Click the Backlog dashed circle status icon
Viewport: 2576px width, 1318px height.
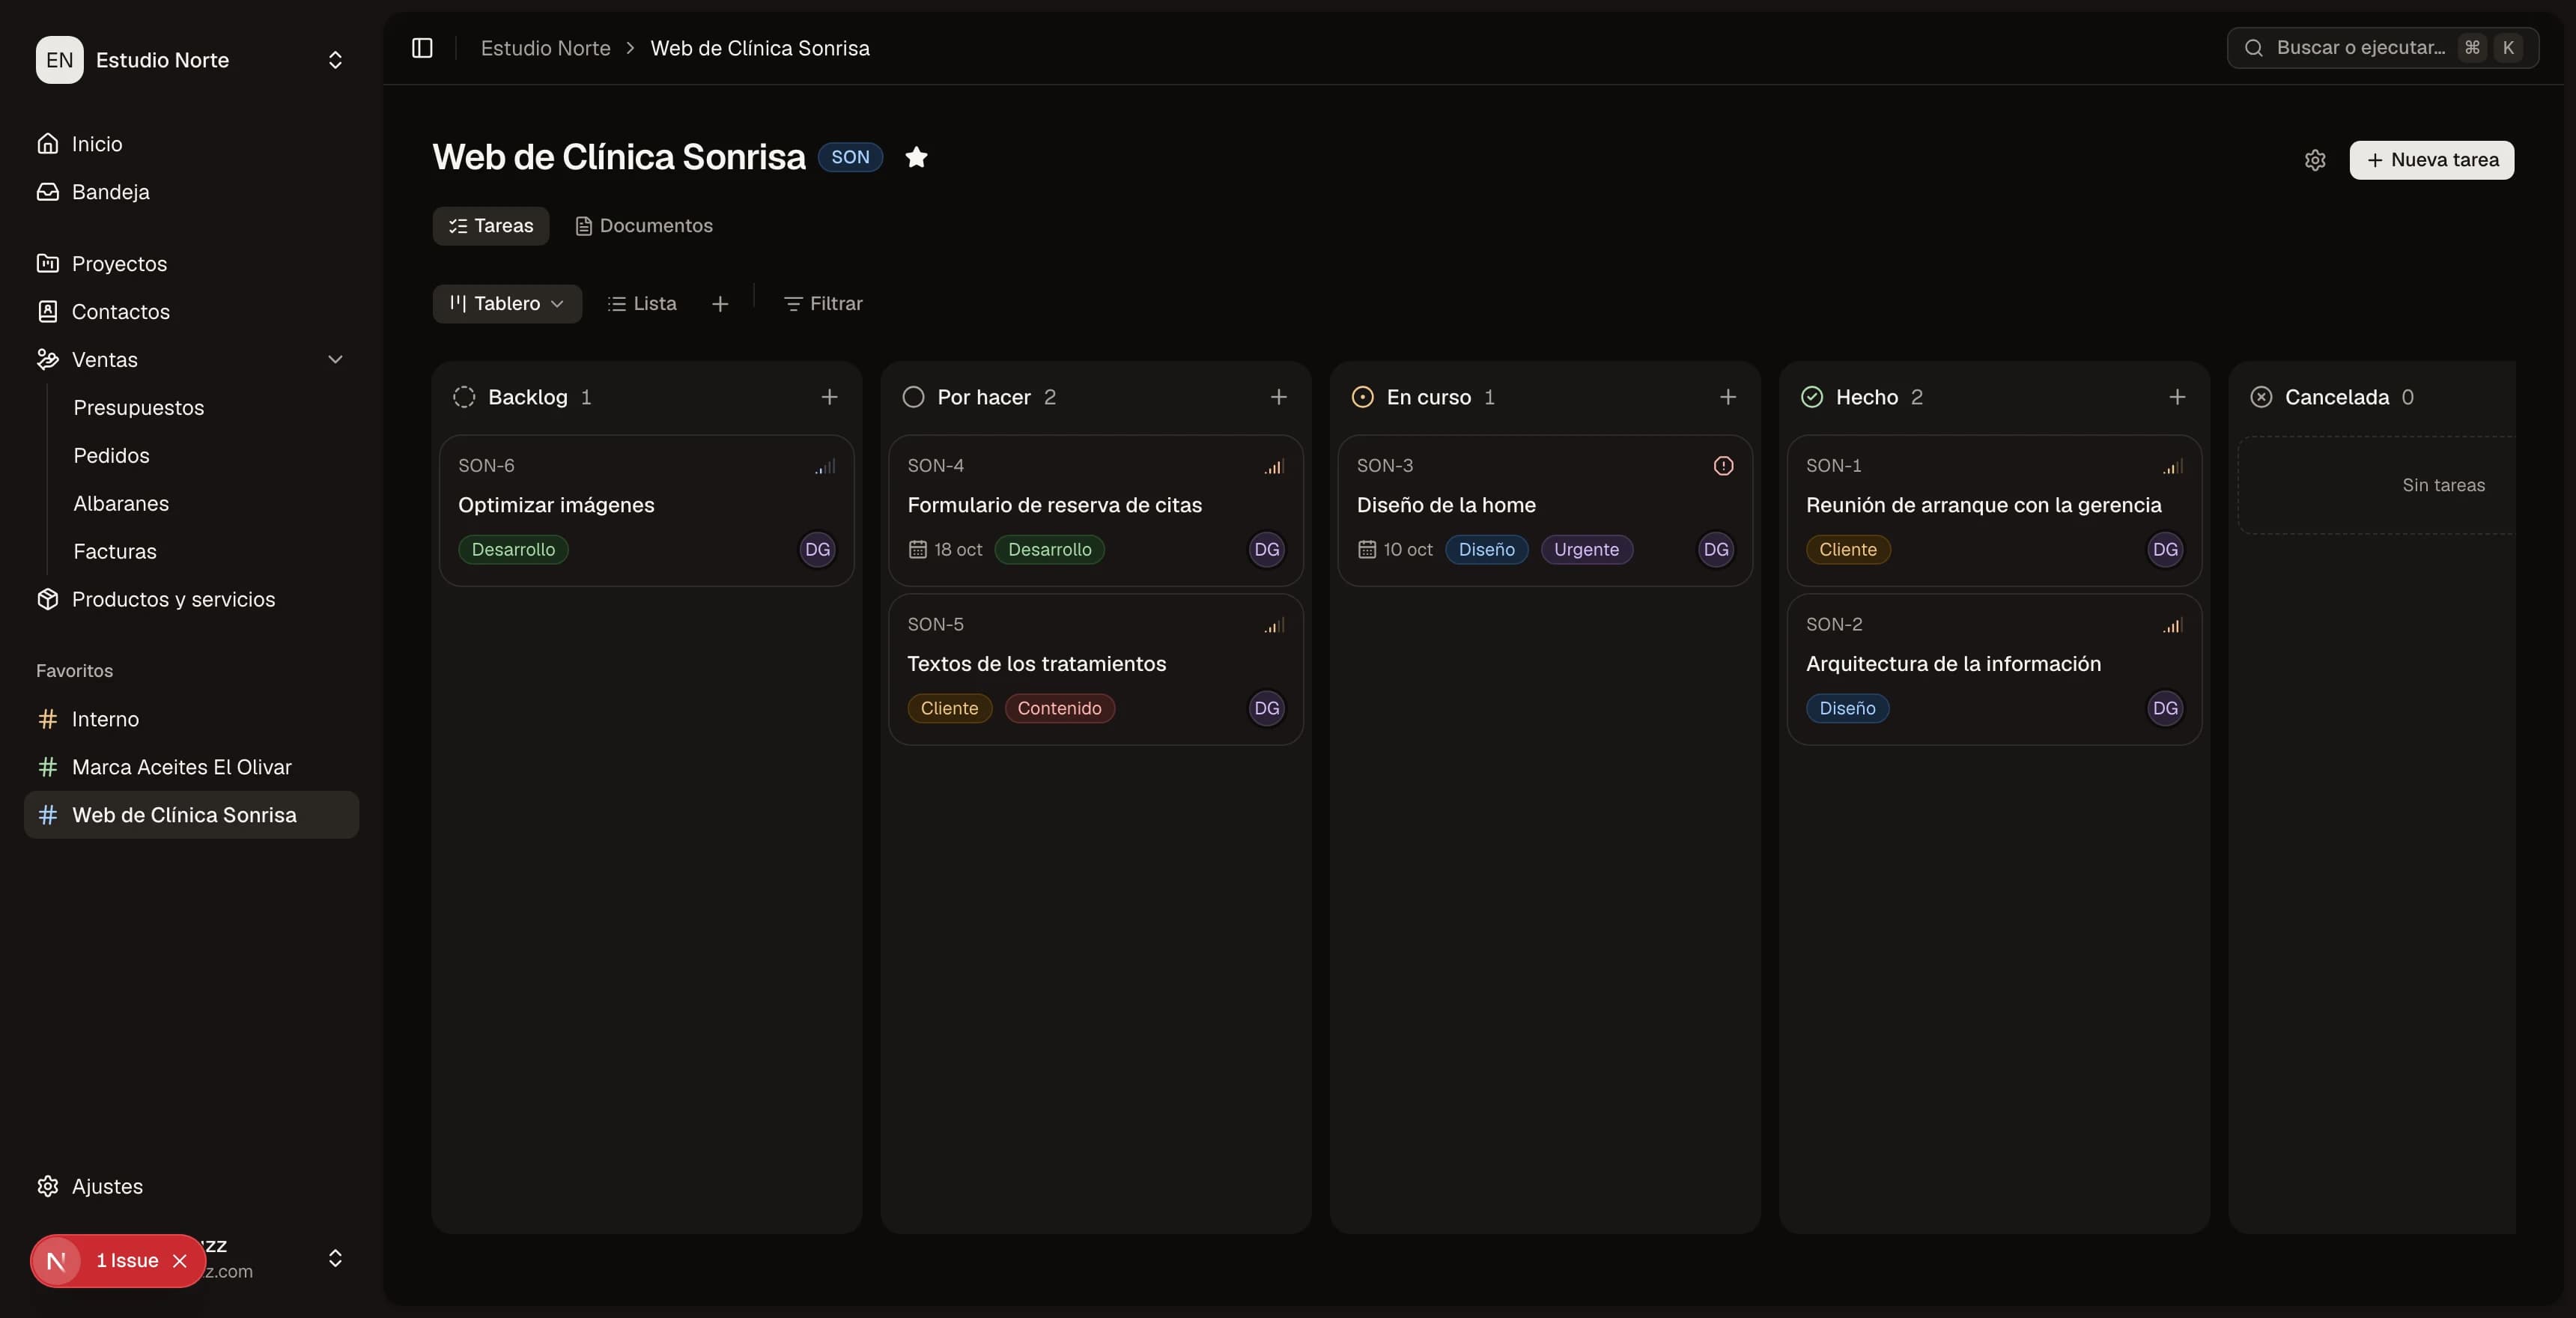coord(464,397)
